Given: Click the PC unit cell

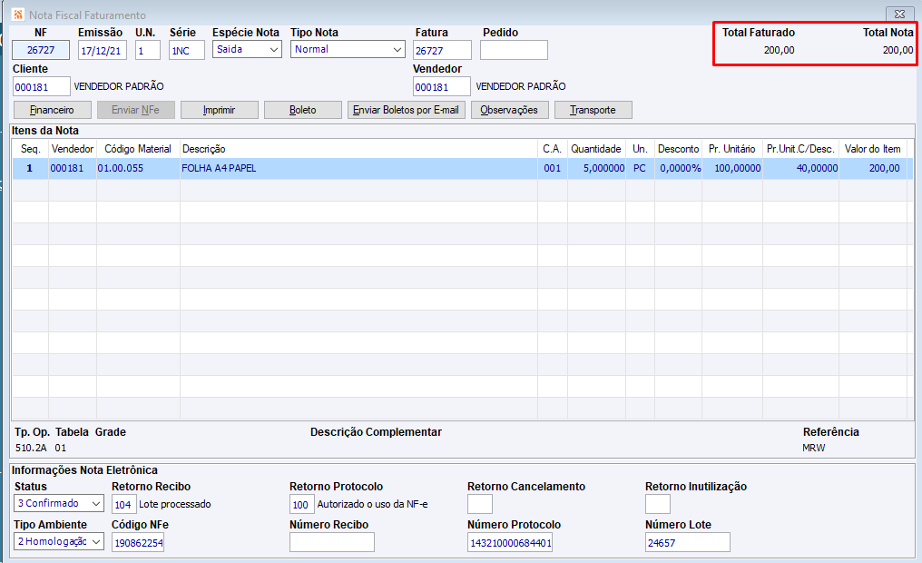Looking at the screenshot, I should [x=641, y=168].
